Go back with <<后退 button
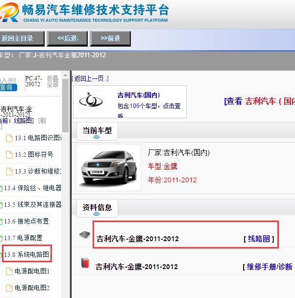 coord(68,39)
